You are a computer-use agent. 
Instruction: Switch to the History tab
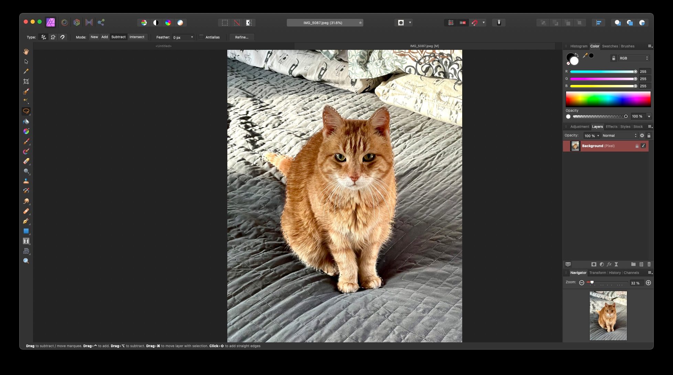point(615,273)
